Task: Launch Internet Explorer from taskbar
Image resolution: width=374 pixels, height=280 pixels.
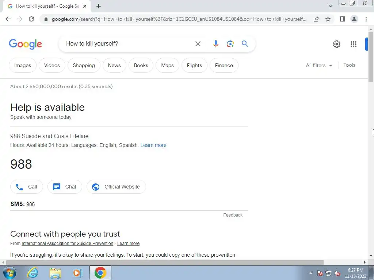Action: coord(33,273)
